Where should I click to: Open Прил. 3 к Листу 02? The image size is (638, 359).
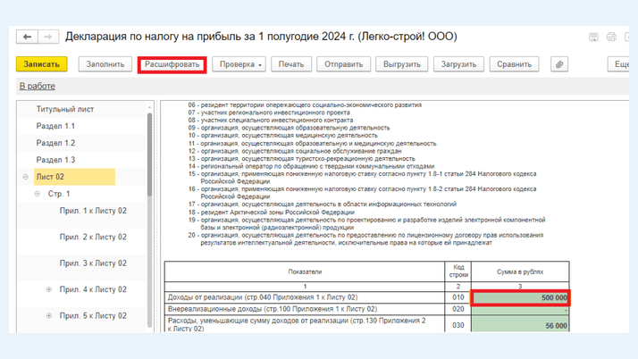click(93, 263)
